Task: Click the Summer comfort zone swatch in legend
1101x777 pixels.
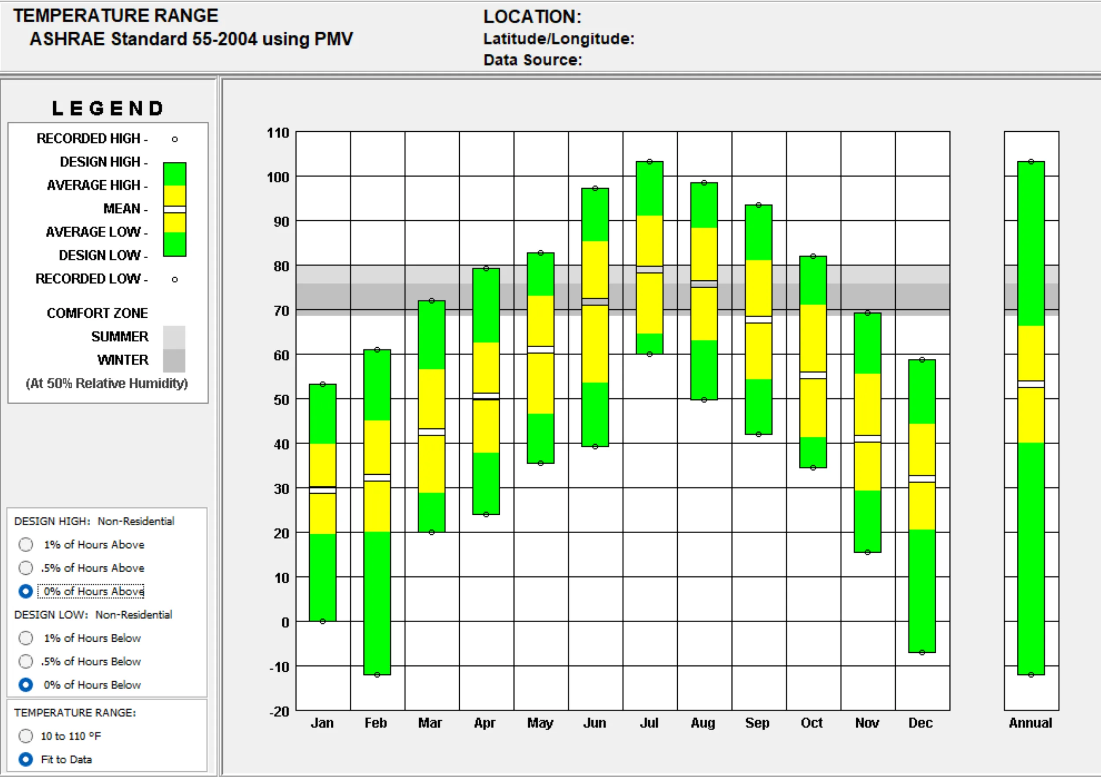Action: tap(174, 337)
